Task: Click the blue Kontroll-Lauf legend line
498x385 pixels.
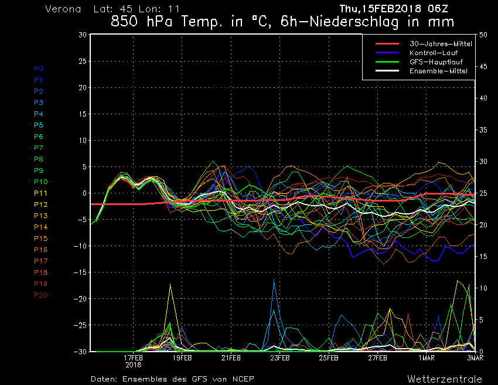Action: click(x=387, y=52)
